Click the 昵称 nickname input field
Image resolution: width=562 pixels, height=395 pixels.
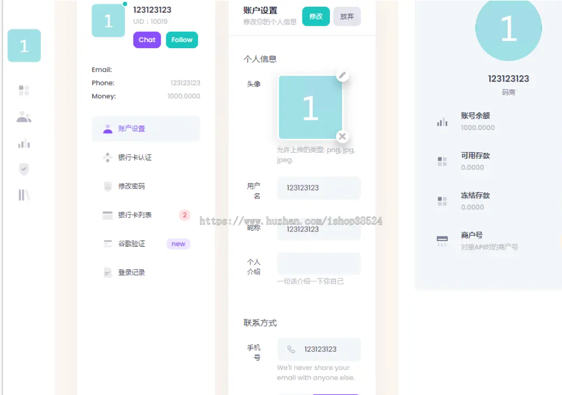[x=318, y=229]
